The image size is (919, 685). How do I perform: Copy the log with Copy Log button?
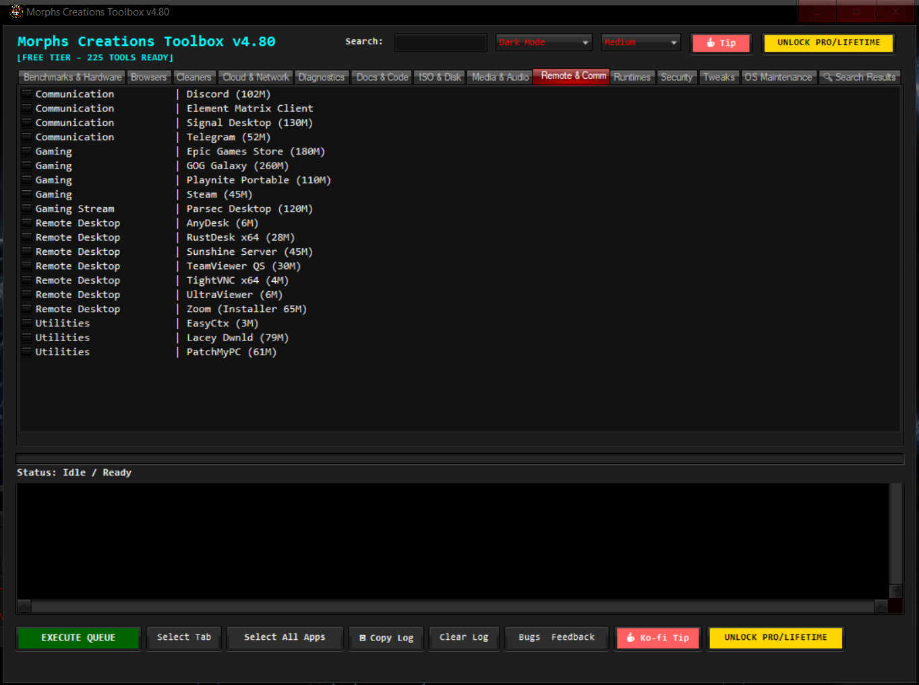386,638
